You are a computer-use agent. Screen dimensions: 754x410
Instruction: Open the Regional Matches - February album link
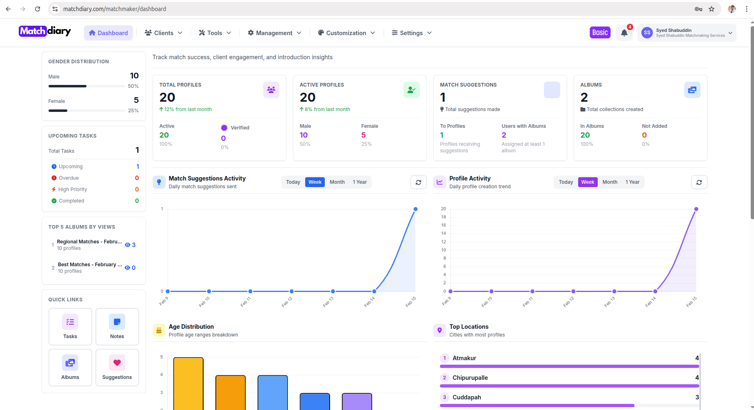[x=89, y=241]
